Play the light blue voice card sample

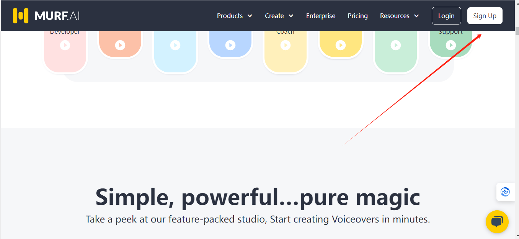[175, 45]
